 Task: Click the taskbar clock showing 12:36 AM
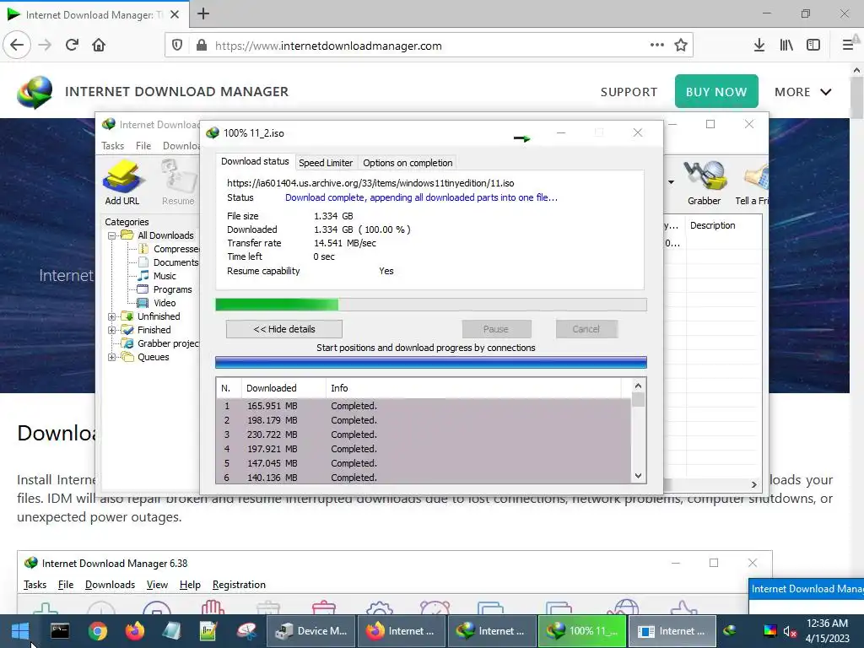827,624
